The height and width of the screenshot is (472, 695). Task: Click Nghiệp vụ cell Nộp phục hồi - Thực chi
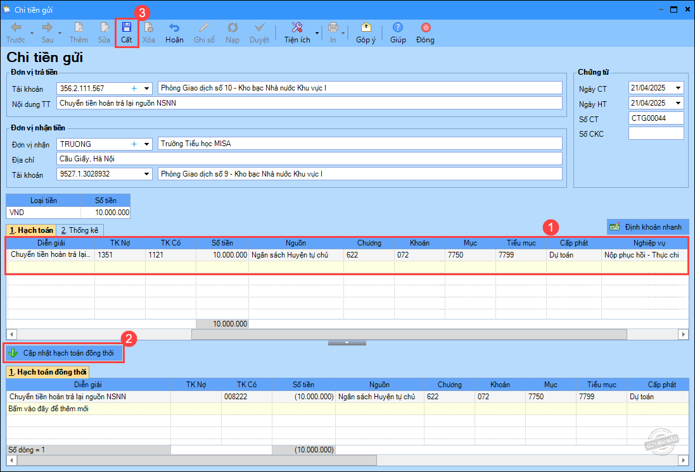645,255
